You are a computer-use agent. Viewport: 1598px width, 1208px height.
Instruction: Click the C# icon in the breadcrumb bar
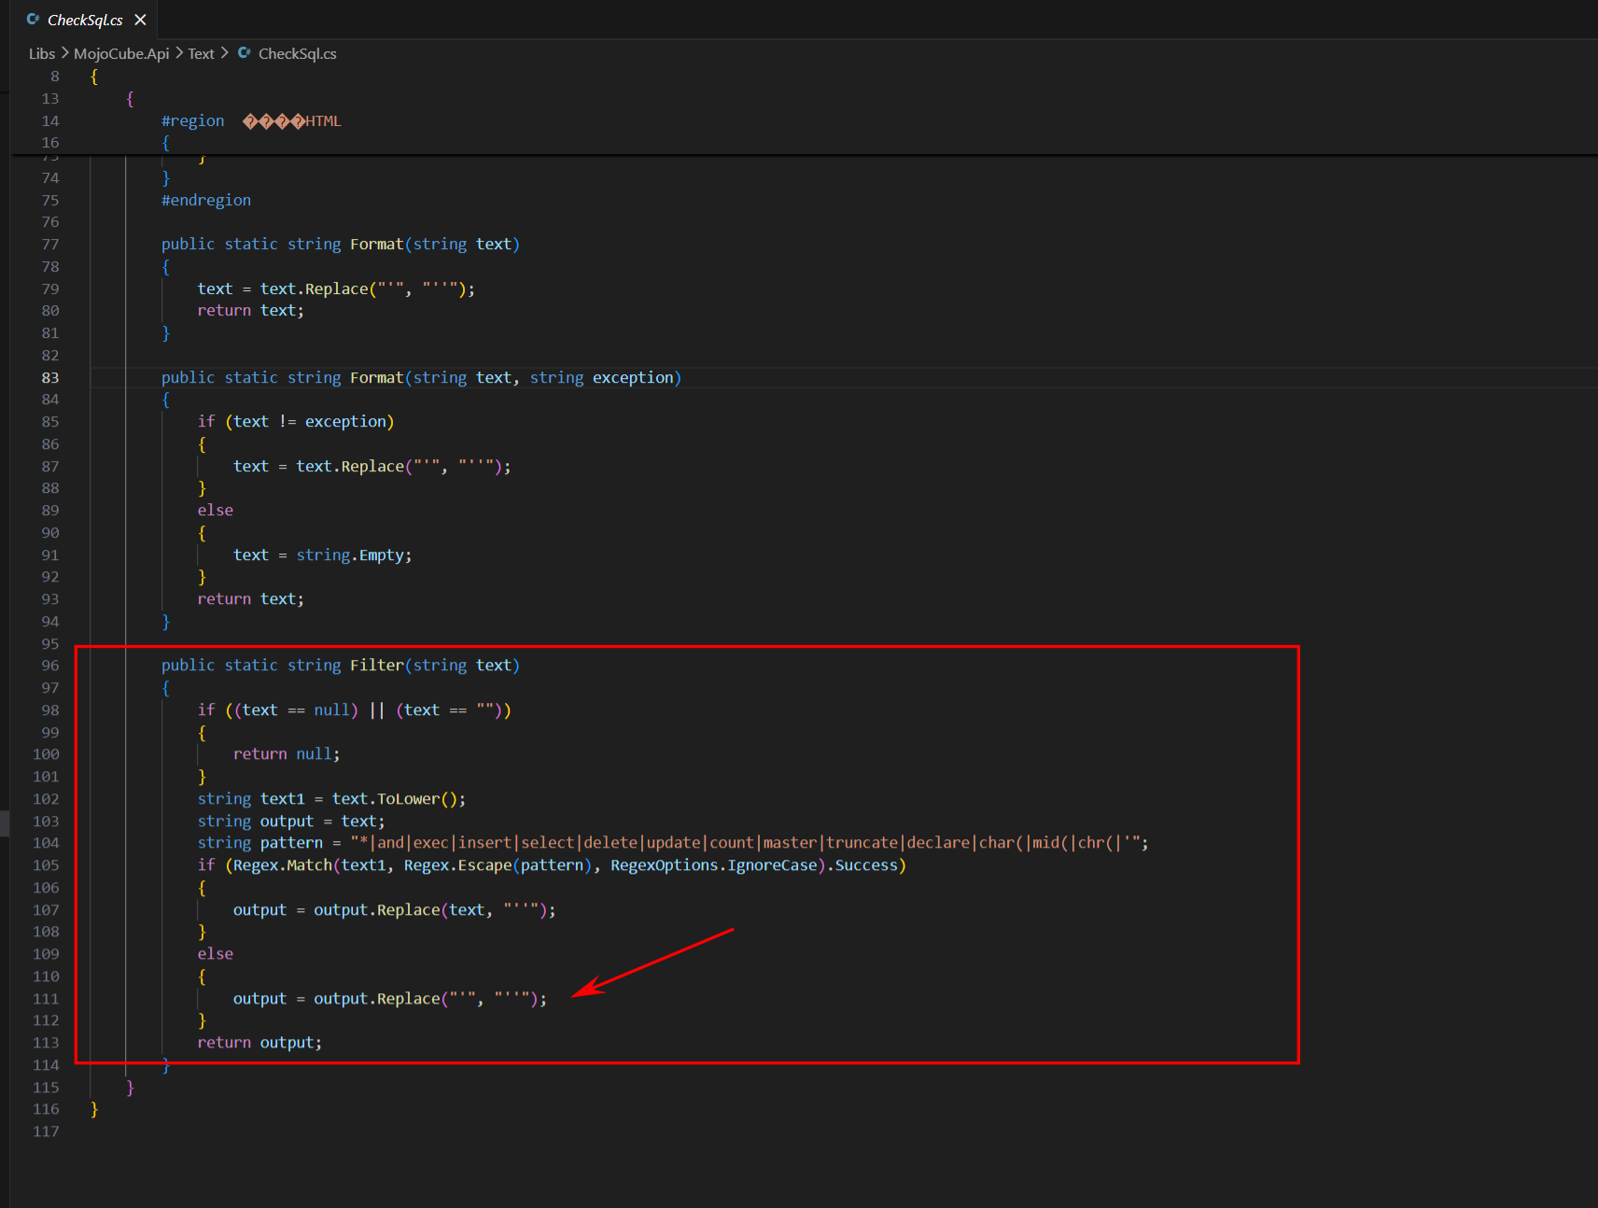pos(245,53)
